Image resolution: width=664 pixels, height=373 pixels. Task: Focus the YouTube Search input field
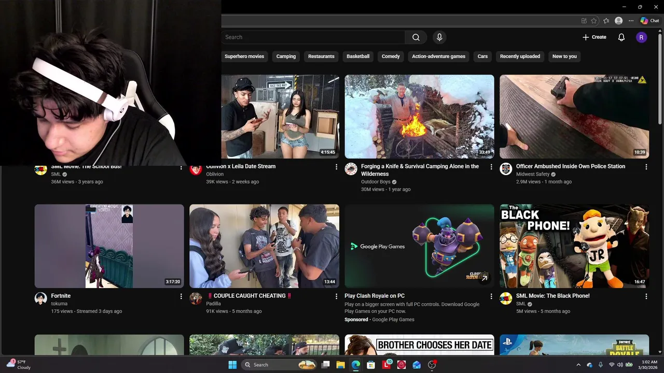coord(313,37)
